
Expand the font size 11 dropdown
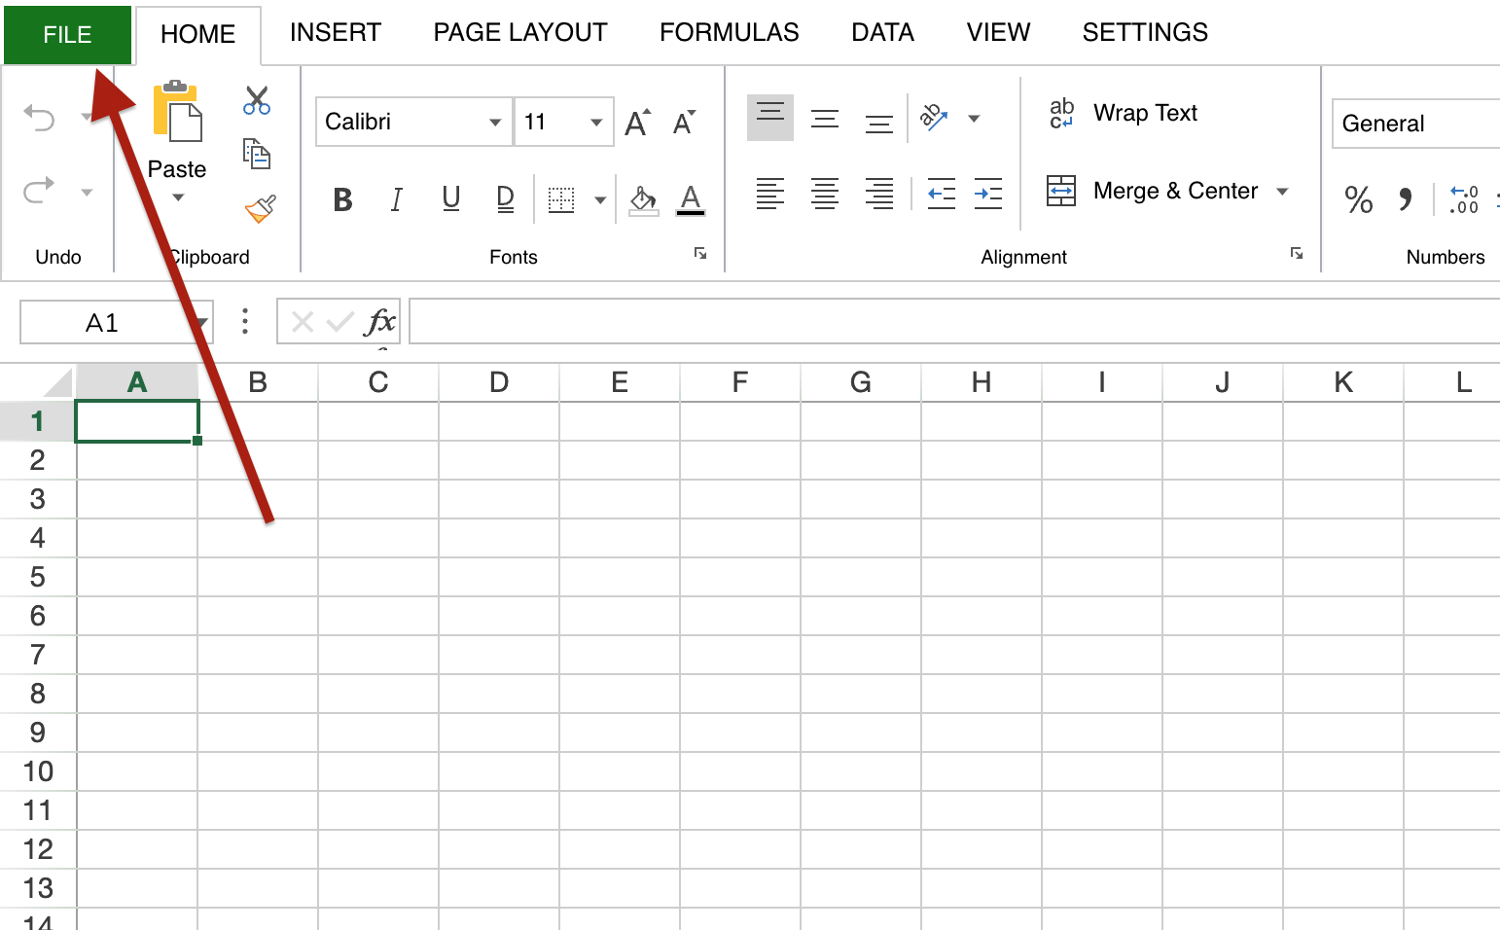coord(595,123)
